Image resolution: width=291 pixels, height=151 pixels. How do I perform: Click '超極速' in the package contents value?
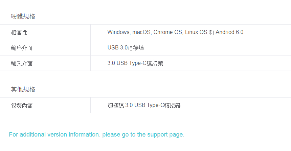click(116, 106)
